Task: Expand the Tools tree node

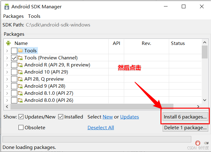Action: point(7,51)
